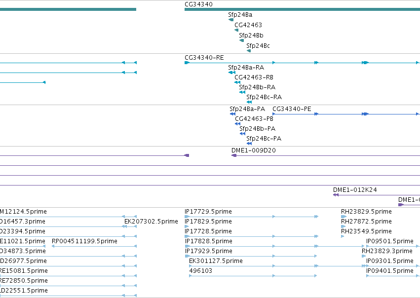Select the CG42463 gene label
The width and height of the screenshot is (420, 298).
(248, 25)
